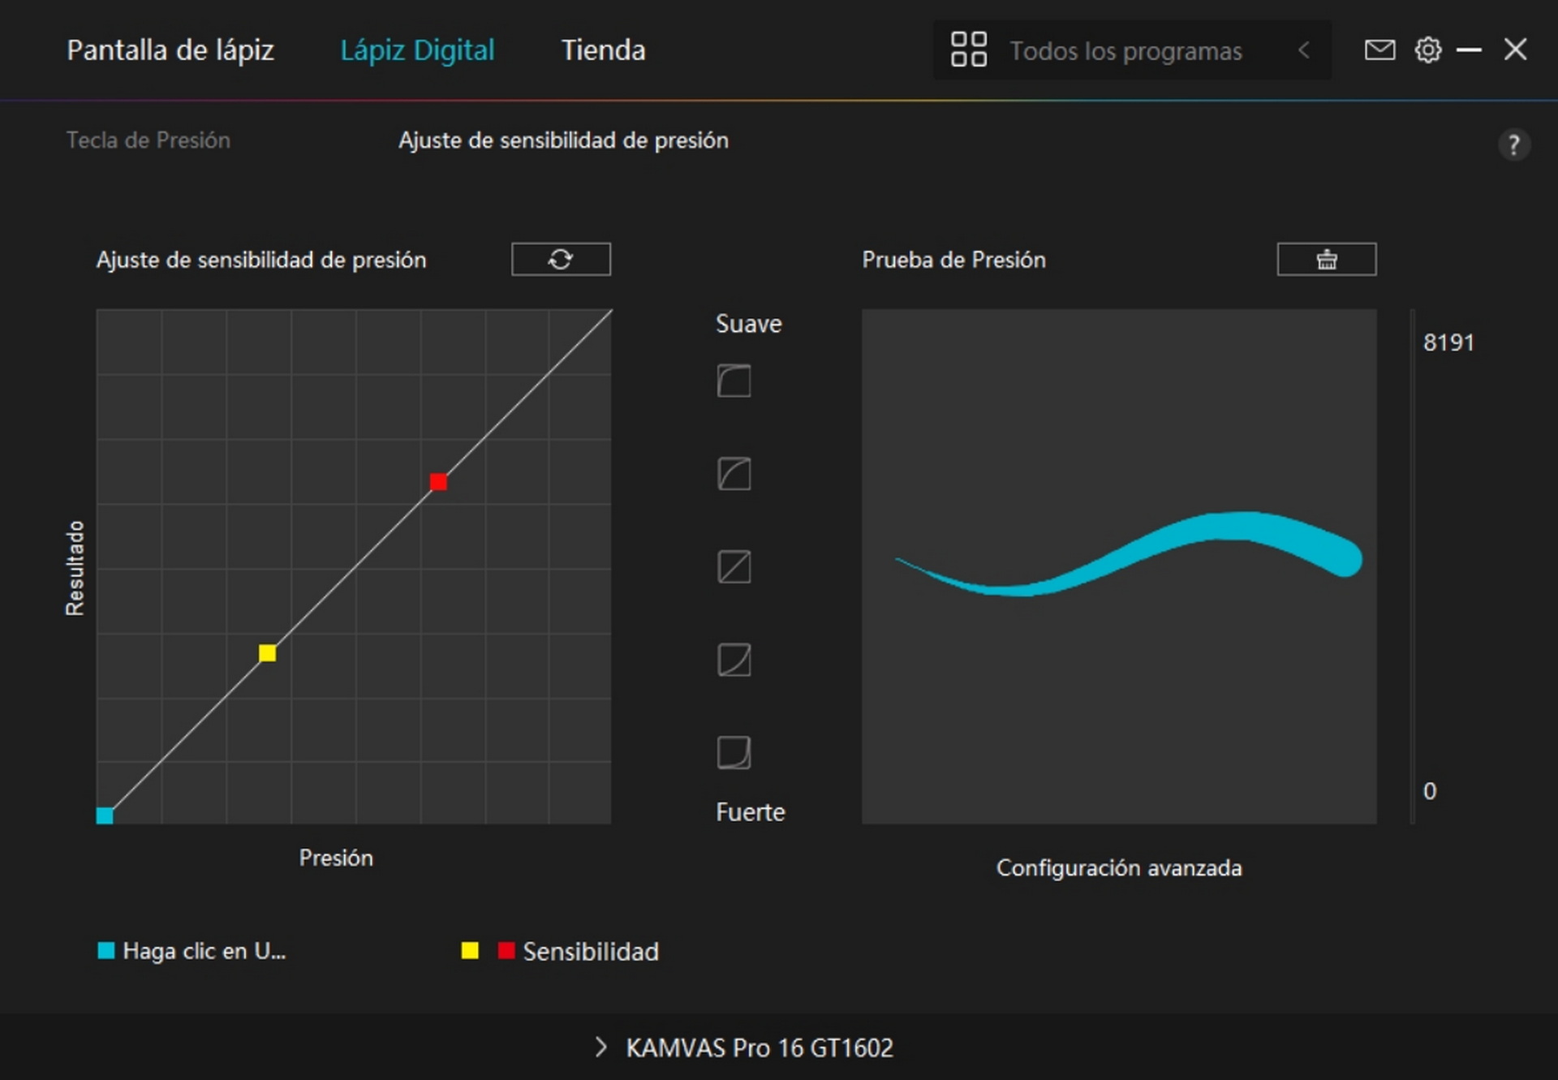The image size is (1558, 1080).
Task: Clear the pressure test canvas
Action: pos(1326,259)
